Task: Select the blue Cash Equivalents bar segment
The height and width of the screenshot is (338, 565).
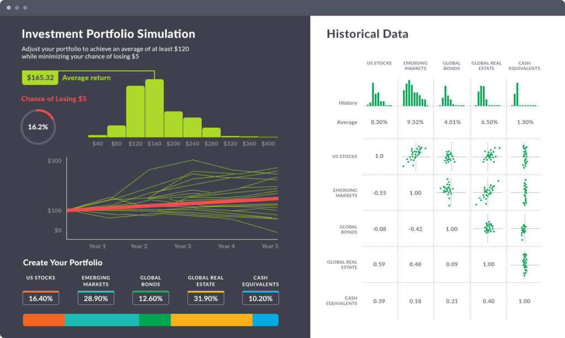Action: pos(265,320)
